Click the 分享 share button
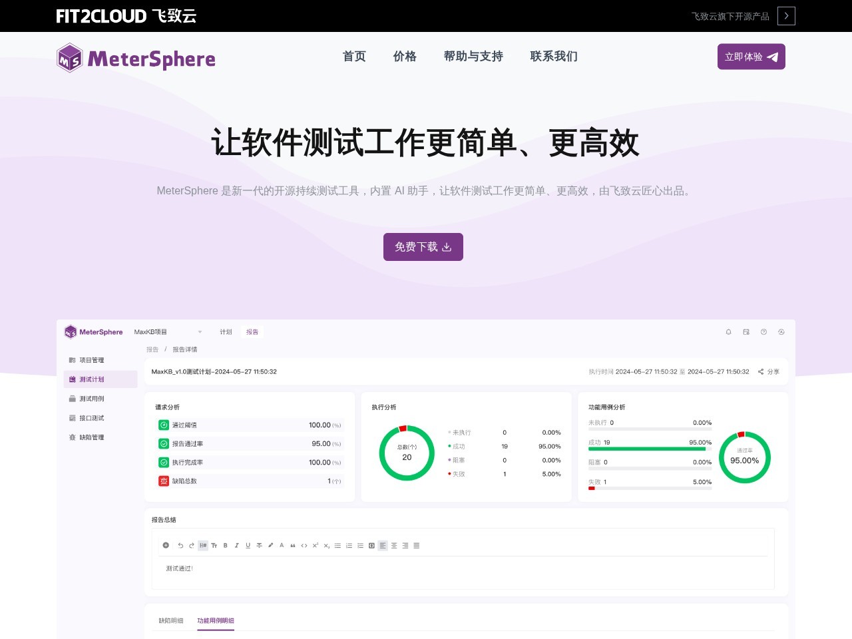This screenshot has height=639, width=852. coord(769,372)
